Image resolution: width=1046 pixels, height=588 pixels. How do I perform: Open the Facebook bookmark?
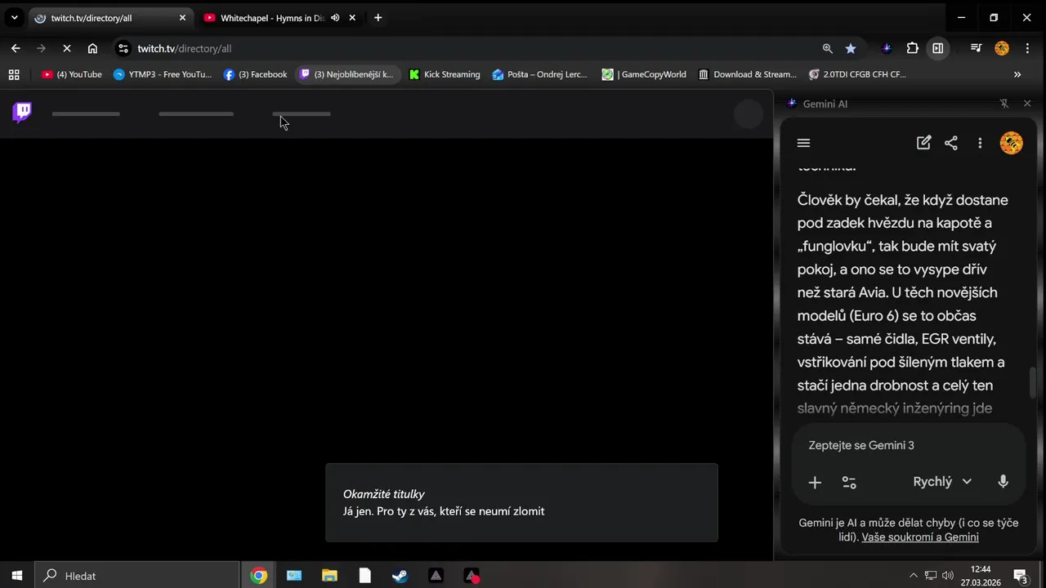point(255,74)
